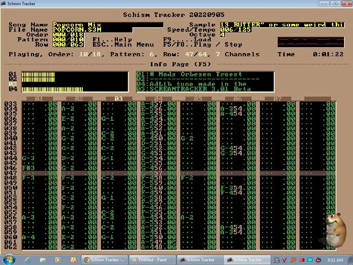This screenshot has width=353, height=265.
Task: Click the red V tray icon
Action: (x=284, y=260)
